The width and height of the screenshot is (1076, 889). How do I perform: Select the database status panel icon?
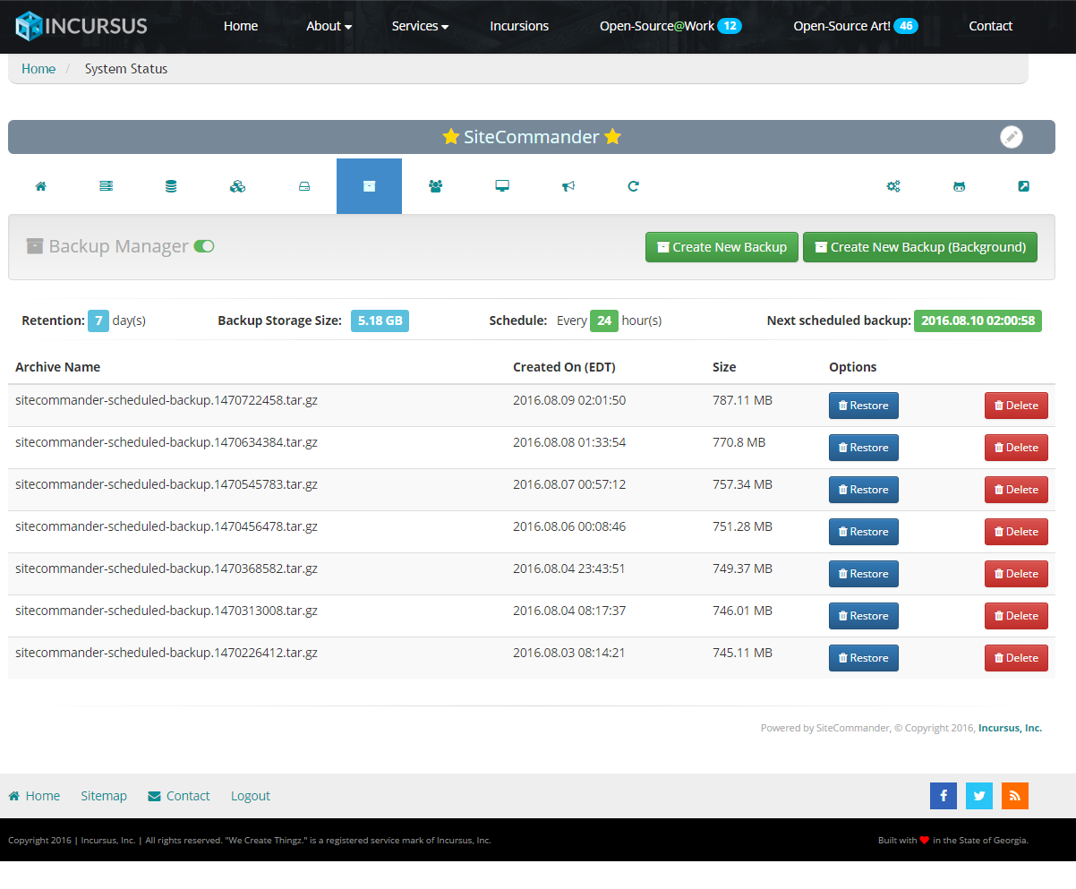pos(171,186)
